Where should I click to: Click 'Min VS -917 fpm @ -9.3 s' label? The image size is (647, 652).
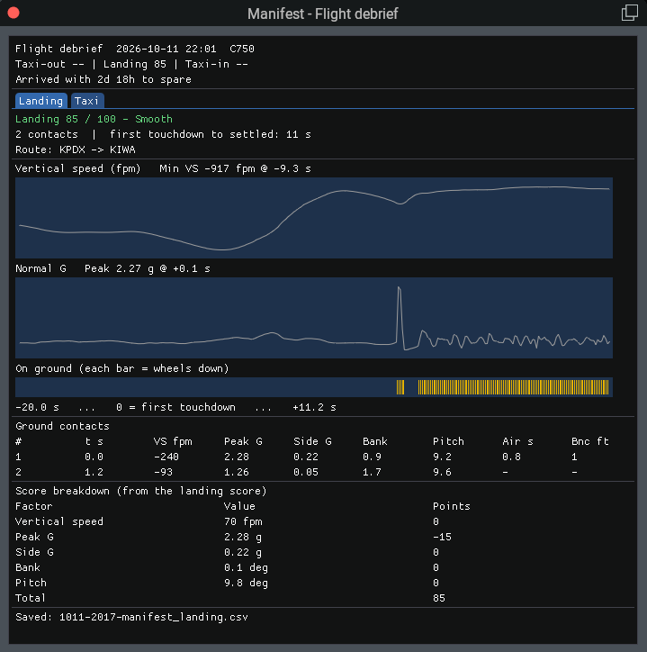235,168
